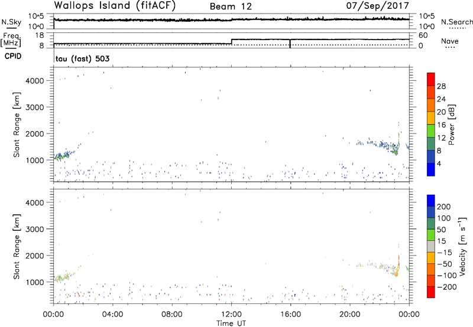The image size is (473, 327).
Task: Click the 'Velocity [m s-1]' colorbar label
Action: point(462,247)
